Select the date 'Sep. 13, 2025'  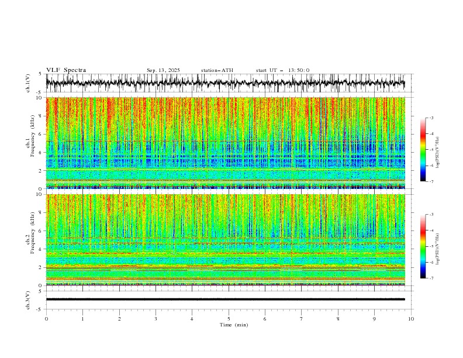point(163,70)
